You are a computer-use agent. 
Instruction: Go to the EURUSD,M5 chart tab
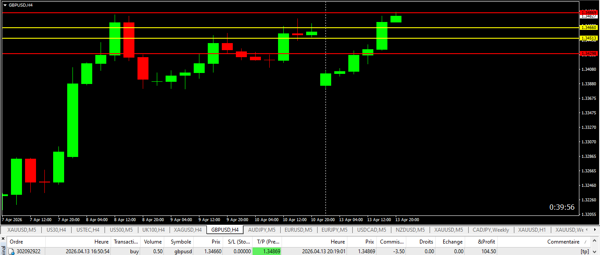pyautogui.click(x=298, y=230)
